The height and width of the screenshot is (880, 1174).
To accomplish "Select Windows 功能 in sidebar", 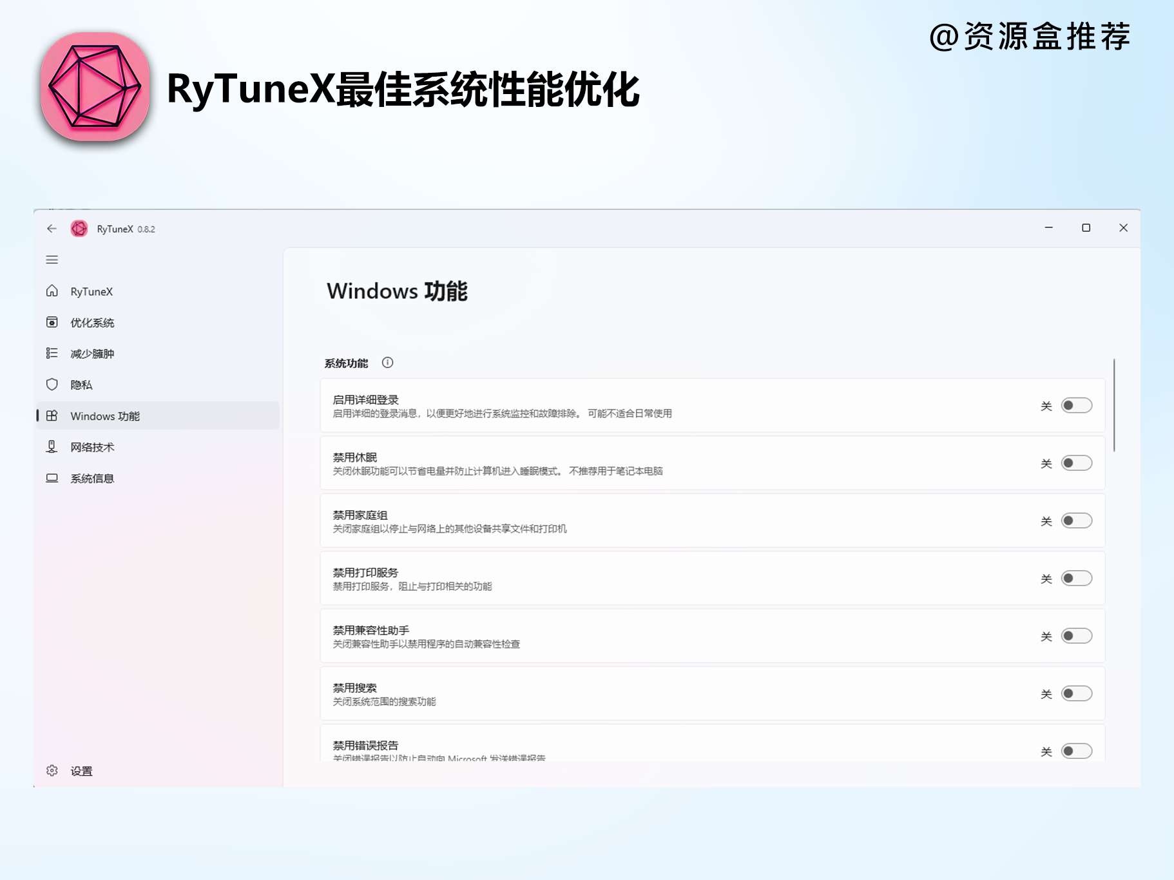I will click(158, 416).
